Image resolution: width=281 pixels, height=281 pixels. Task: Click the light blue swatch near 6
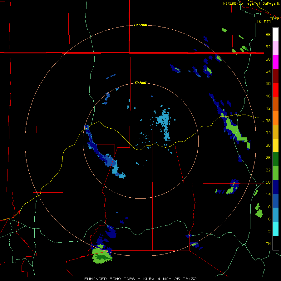click(x=276, y=215)
